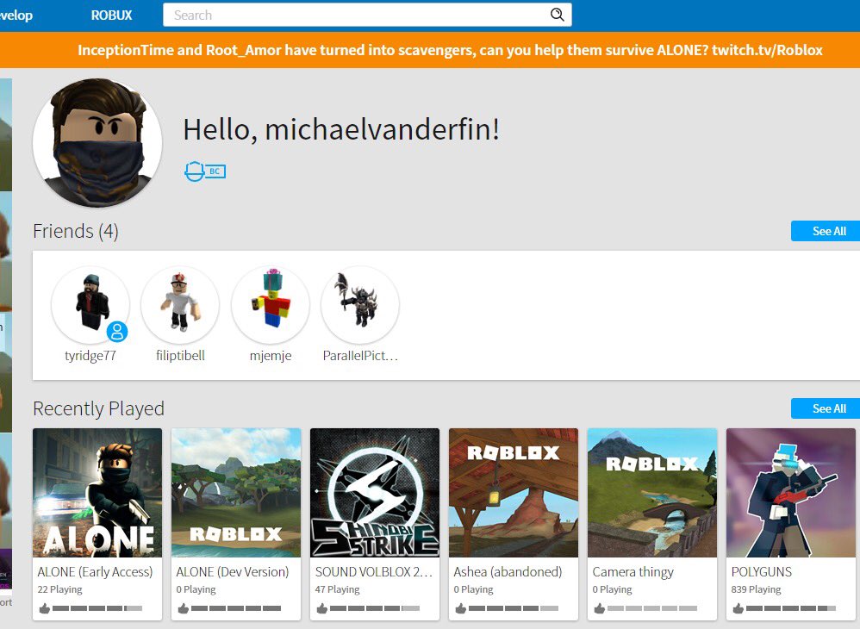Image resolution: width=860 pixels, height=629 pixels.
Task: Click the Builders Club BC badge icon
Action: click(205, 171)
